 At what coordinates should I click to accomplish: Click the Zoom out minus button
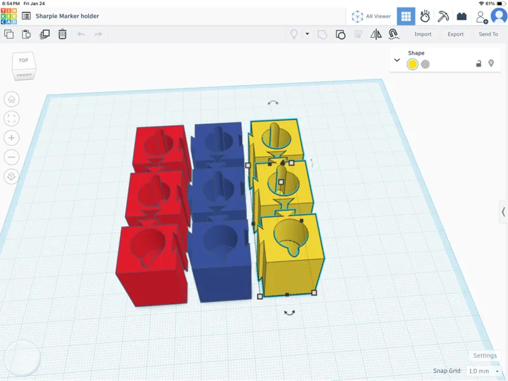point(11,157)
